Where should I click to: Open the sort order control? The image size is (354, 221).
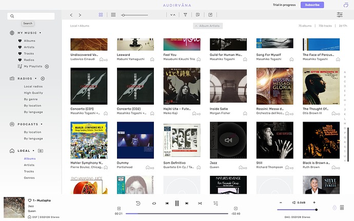(x=173, y=15)
